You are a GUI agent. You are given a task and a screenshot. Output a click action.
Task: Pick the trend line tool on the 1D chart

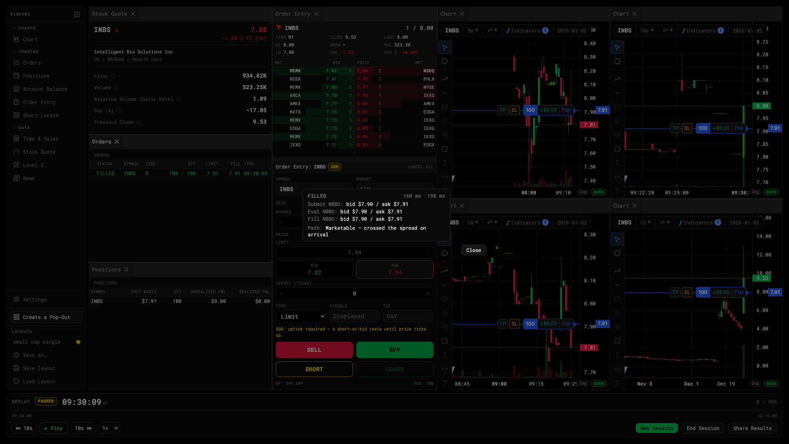click(617, 271)
